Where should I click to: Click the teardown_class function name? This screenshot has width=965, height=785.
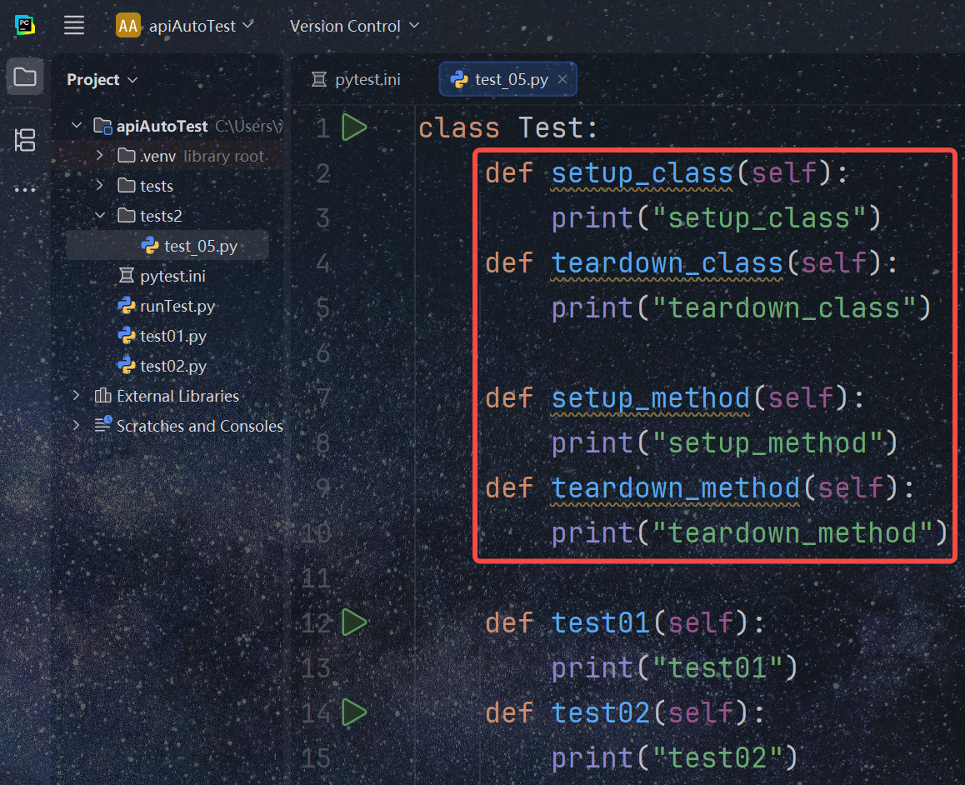[x=667, y=263]
